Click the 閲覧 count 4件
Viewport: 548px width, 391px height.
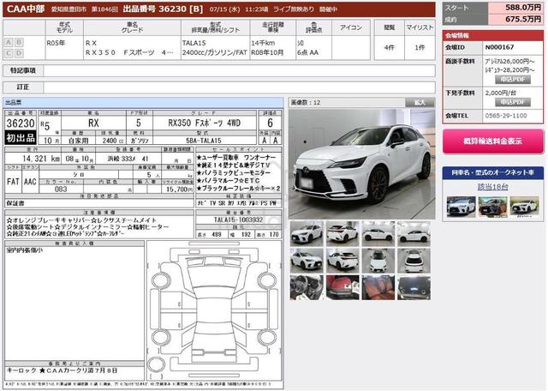(390, 47)
